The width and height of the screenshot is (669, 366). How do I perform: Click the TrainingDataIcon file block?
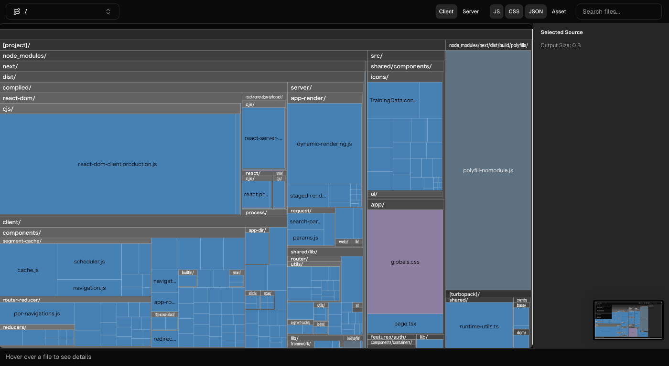click(x=394, y=100)
